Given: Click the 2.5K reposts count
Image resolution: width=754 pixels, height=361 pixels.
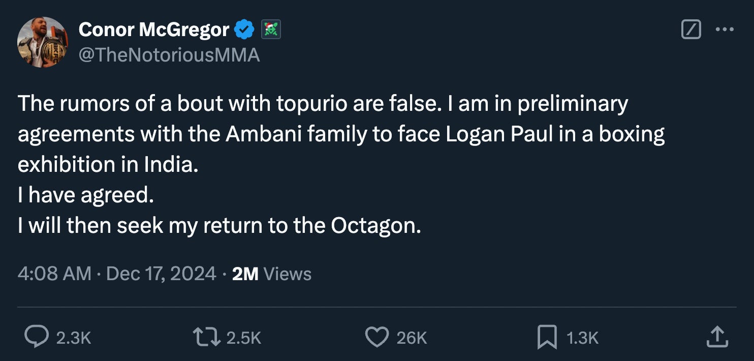Looking at the screenshot, I should 244,338.
